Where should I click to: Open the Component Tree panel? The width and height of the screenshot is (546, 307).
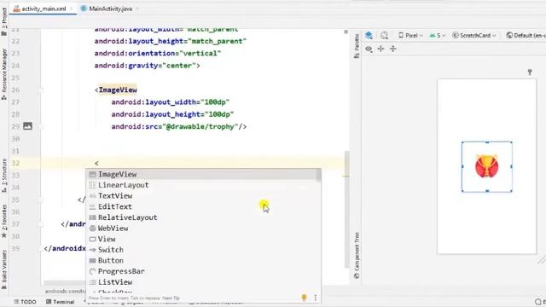click(357, 256)
